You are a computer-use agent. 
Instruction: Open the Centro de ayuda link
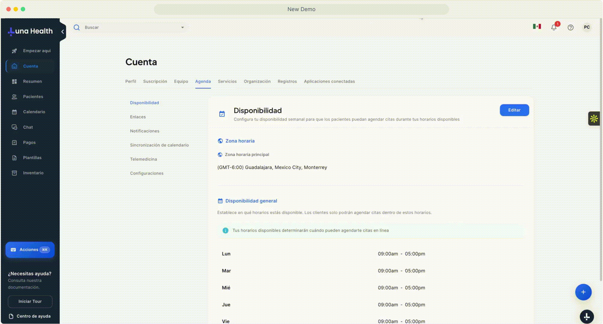point(33,316)
